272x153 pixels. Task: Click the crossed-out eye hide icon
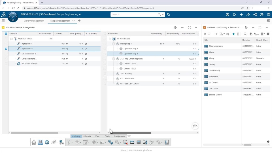[x=54, y=142]
